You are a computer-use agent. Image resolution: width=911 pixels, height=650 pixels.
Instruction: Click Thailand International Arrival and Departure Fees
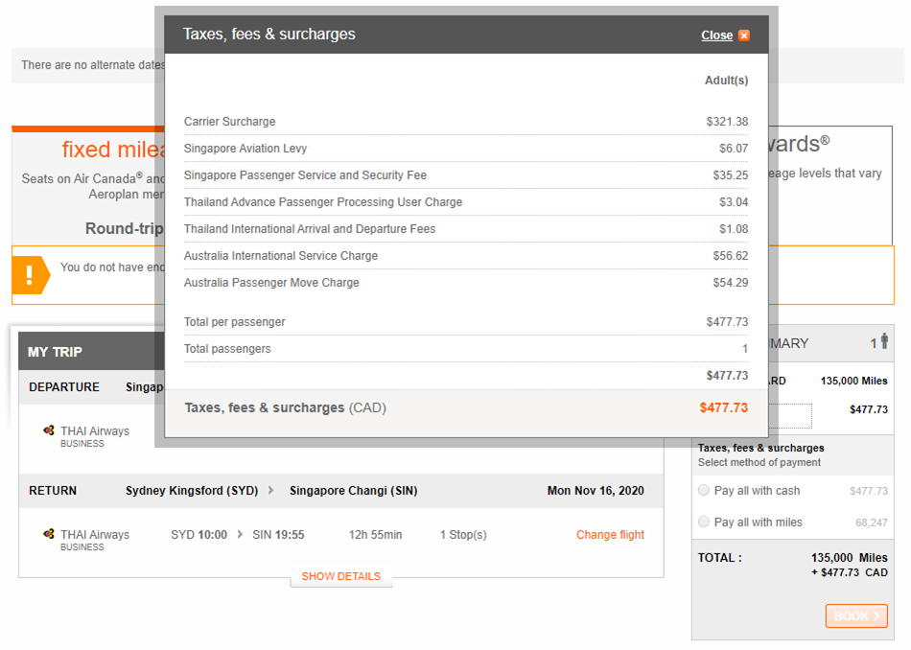pyautogui.click(x=310, y=229)
